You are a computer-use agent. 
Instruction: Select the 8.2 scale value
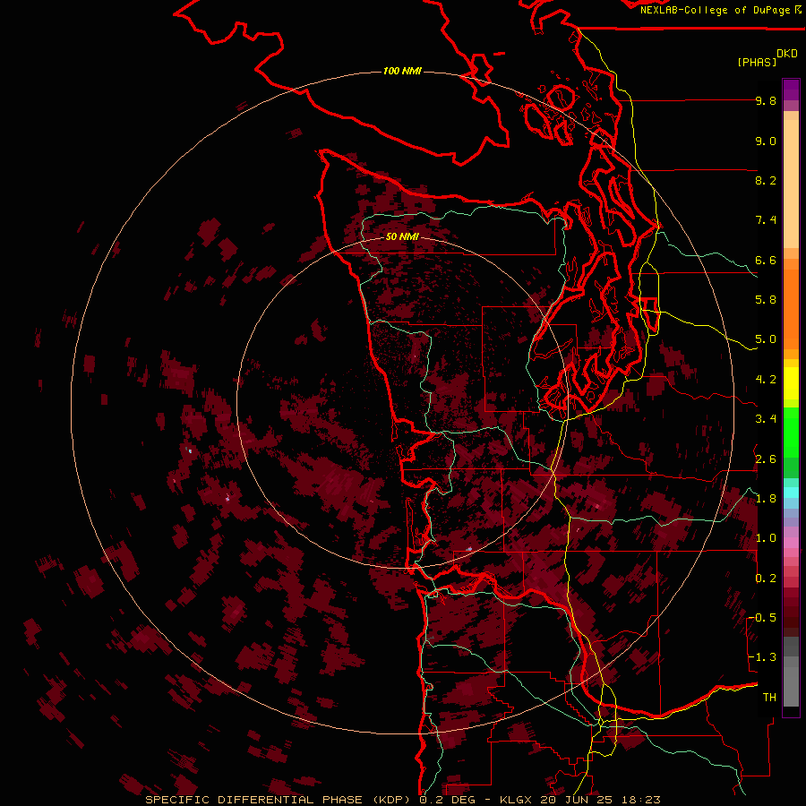tap(766, 180)
